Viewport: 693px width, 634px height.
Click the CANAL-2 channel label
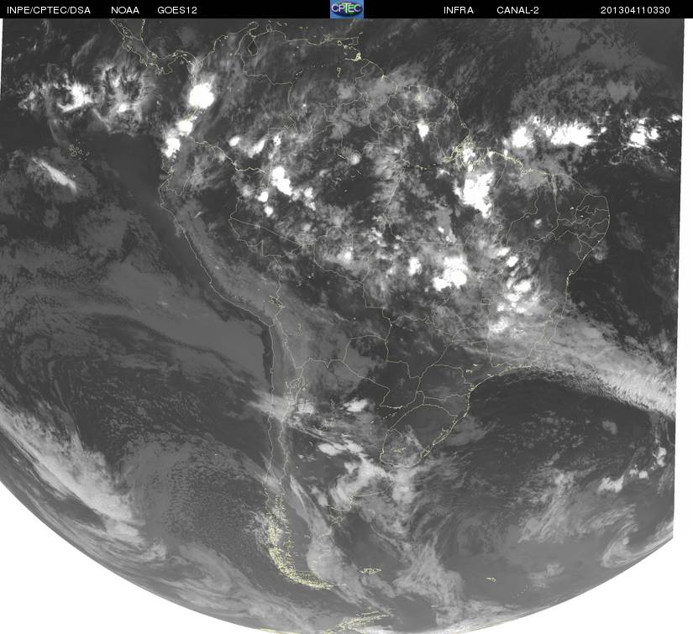pyautogui.click(x=517, y=10)
